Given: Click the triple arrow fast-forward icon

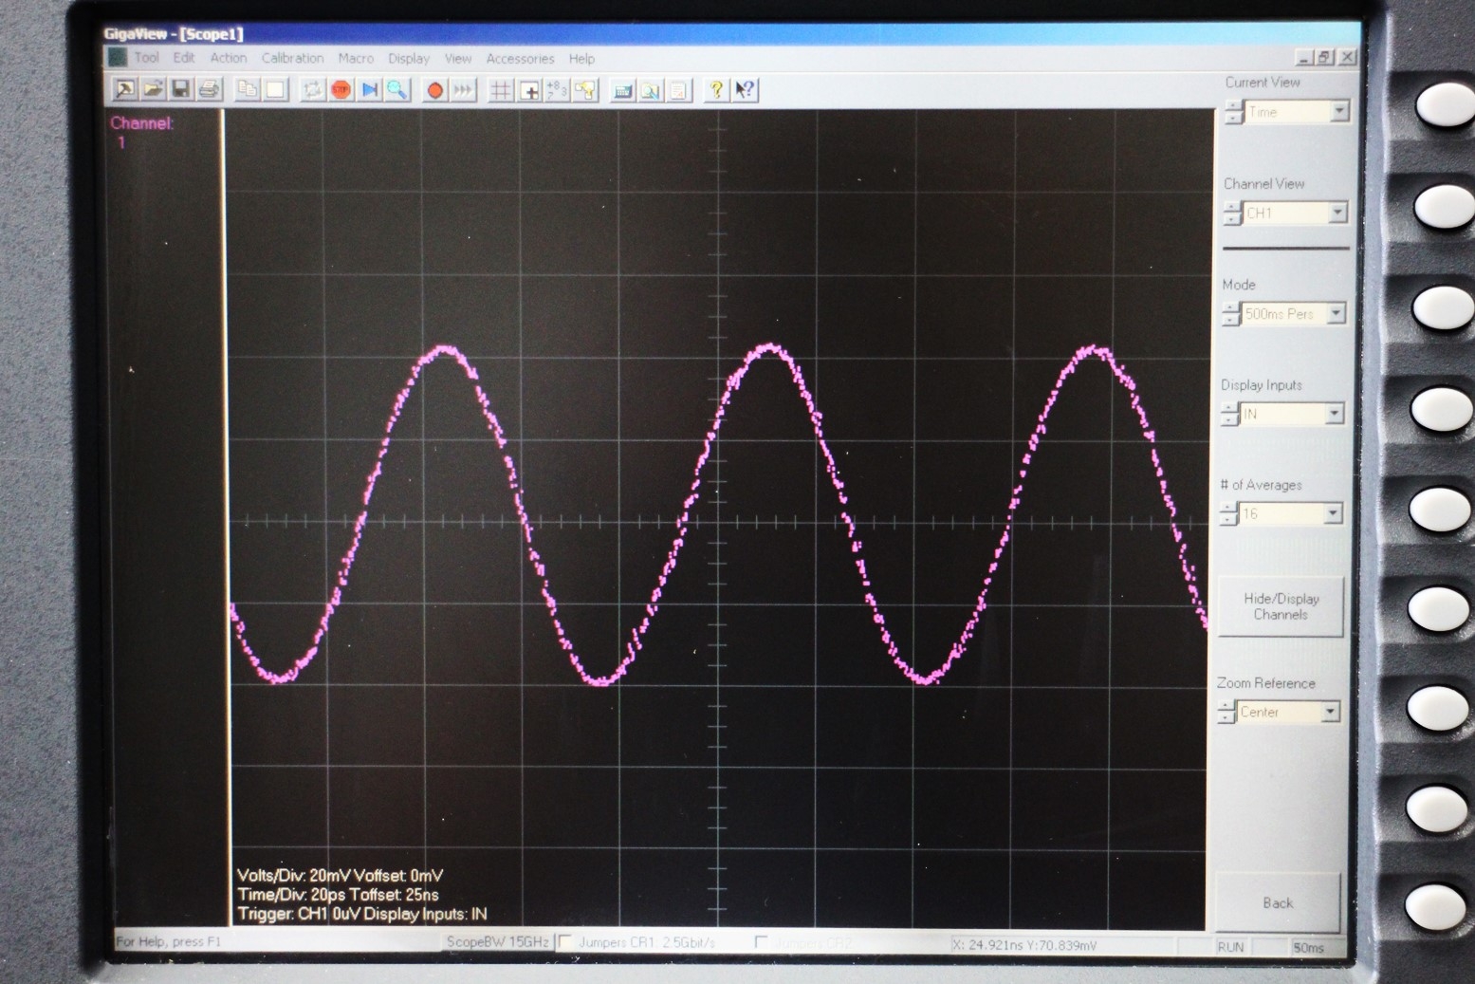Looking at the screenshot, I should (463, 90).
